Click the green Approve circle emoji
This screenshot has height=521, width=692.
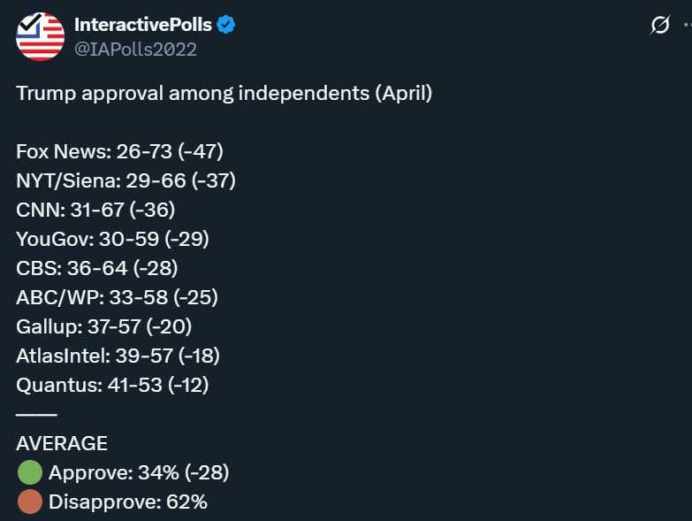click(x=30, y=472)
